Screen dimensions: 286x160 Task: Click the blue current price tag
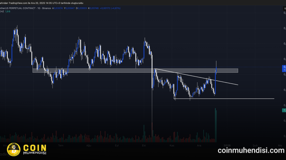(284, 68)
